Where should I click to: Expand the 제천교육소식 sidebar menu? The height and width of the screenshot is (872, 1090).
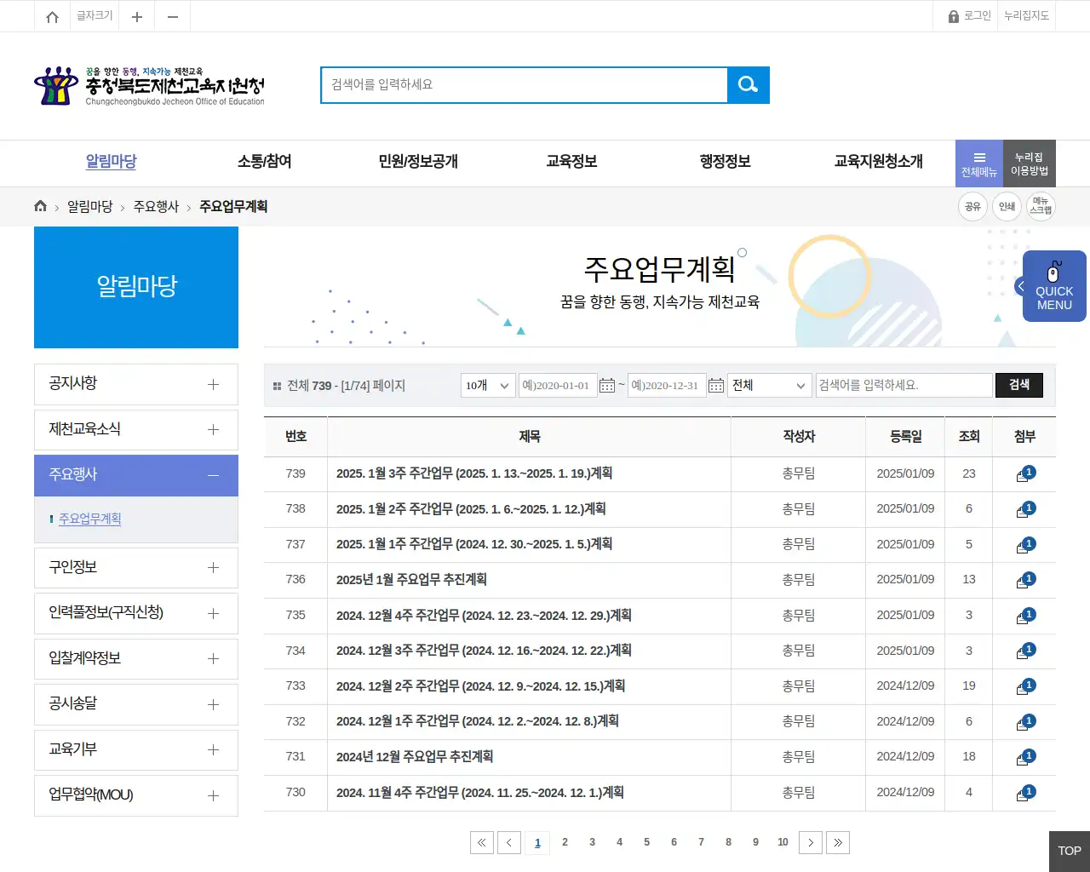click(136, 430)
